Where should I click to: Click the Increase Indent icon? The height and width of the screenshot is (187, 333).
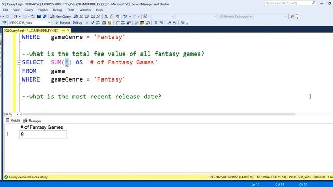(x=175, y=23)
